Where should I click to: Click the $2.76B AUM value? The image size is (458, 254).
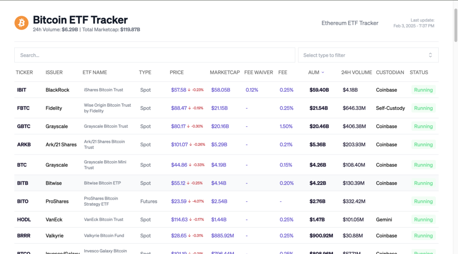[317, 201]
